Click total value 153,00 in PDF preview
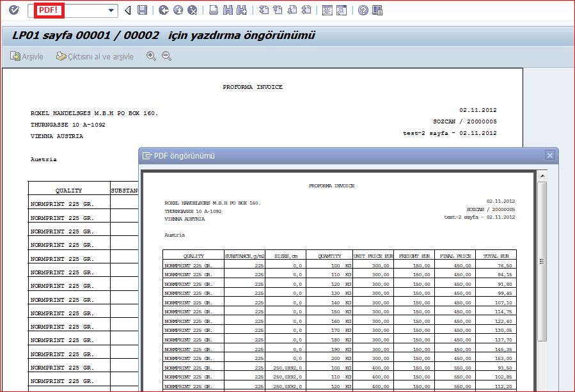Viewport: 575px width, 392px height. point(503,358)
